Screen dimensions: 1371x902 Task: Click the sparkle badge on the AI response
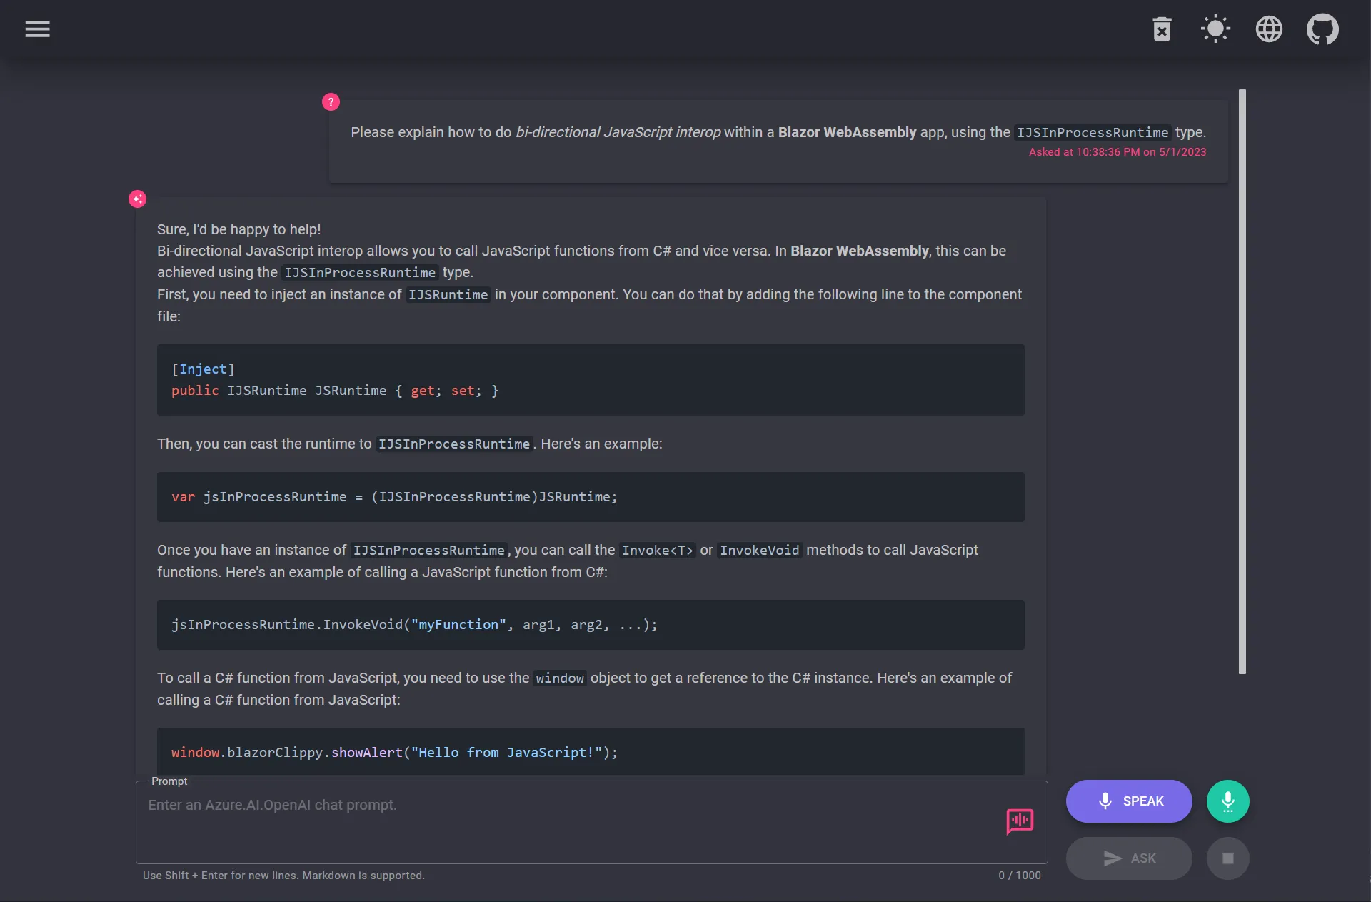137,198
